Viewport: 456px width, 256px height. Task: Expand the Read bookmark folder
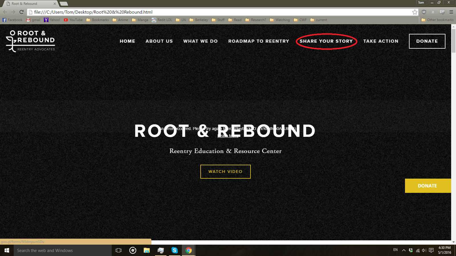(x=235, y=20)
